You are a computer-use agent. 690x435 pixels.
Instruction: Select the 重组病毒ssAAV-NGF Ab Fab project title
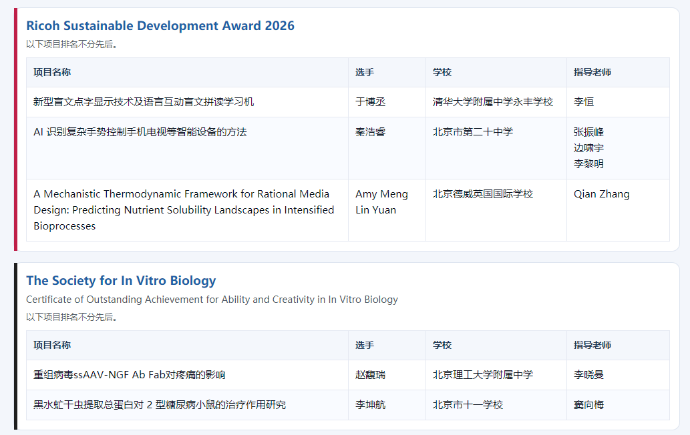[x=130, y=375]
